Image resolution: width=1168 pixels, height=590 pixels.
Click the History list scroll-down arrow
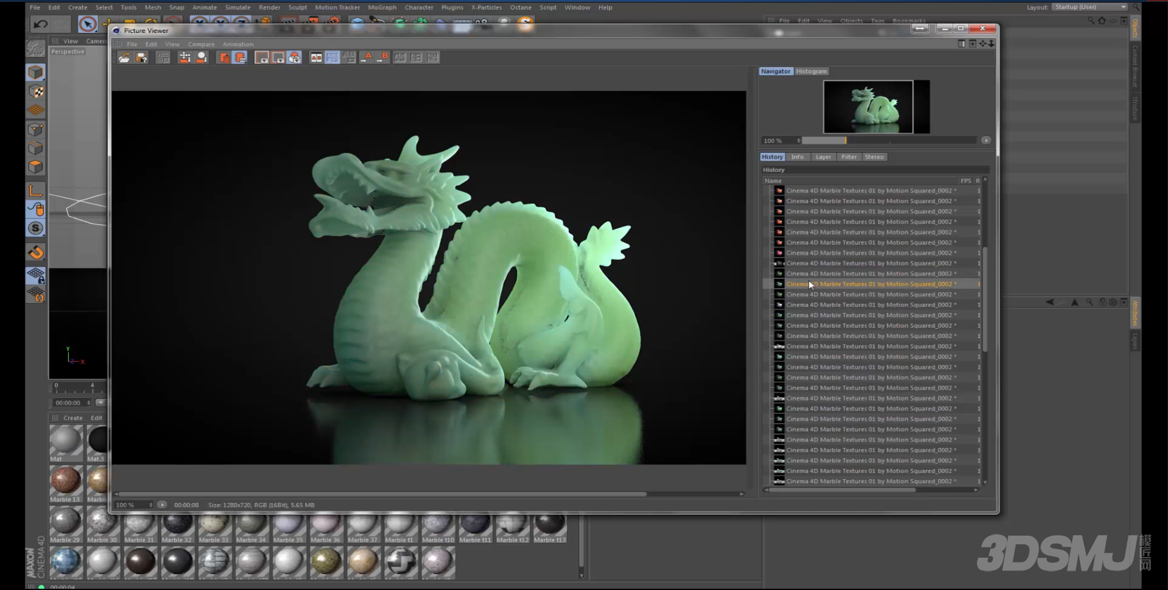pyautogui.click(x=985, y=482)
